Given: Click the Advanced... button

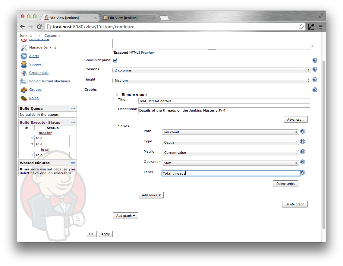Looking at the screenshot, I should [x=296, y=119].
